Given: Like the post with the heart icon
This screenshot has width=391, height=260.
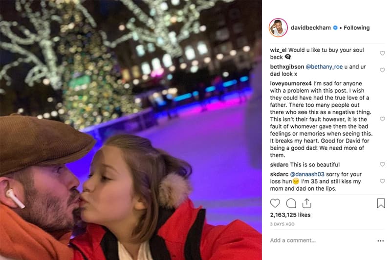Looking at the screenshot, I should tap(275, 203).
